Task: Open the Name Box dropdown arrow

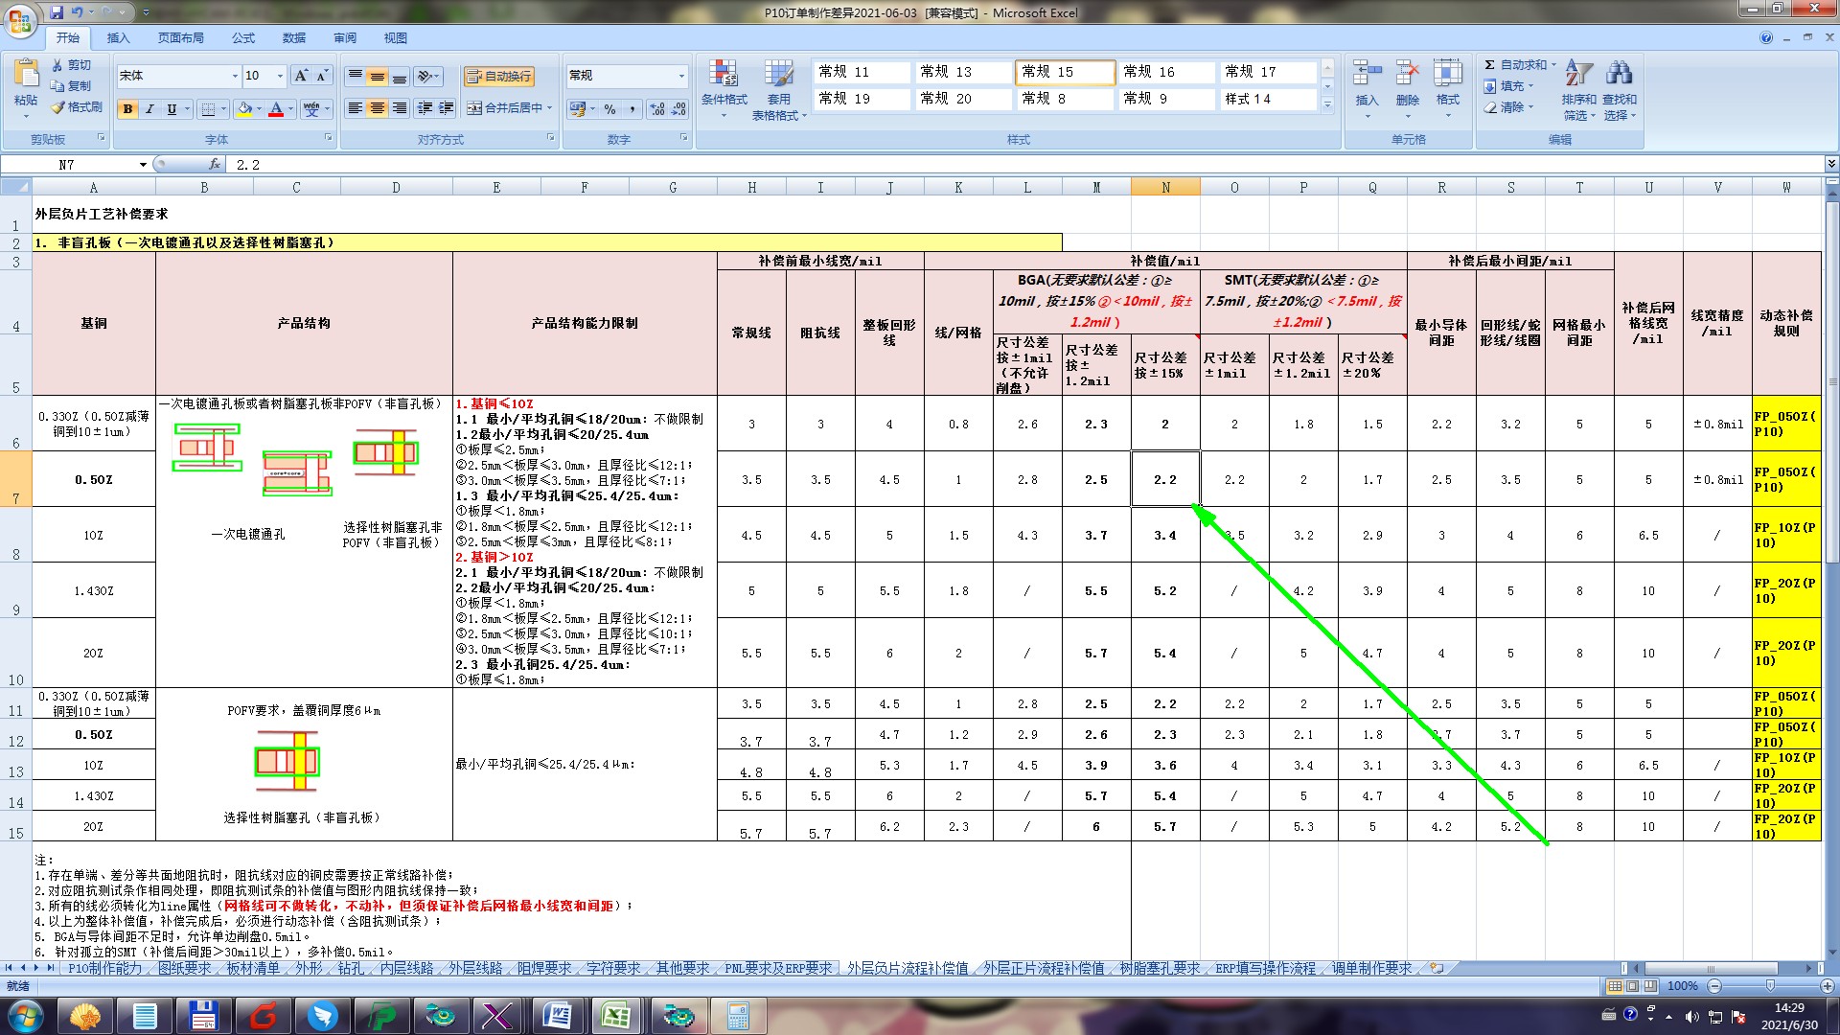Action: click(143, 165)
